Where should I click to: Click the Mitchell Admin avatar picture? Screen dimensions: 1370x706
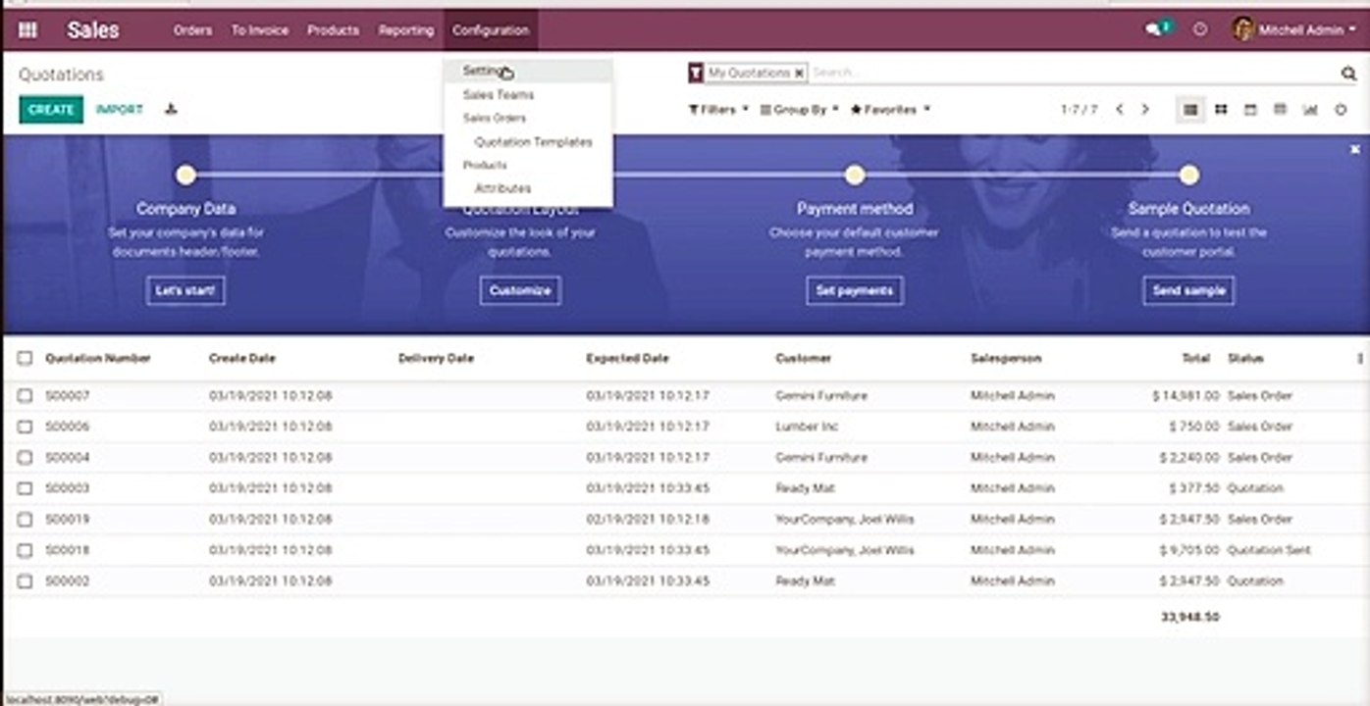[1243, 29]
